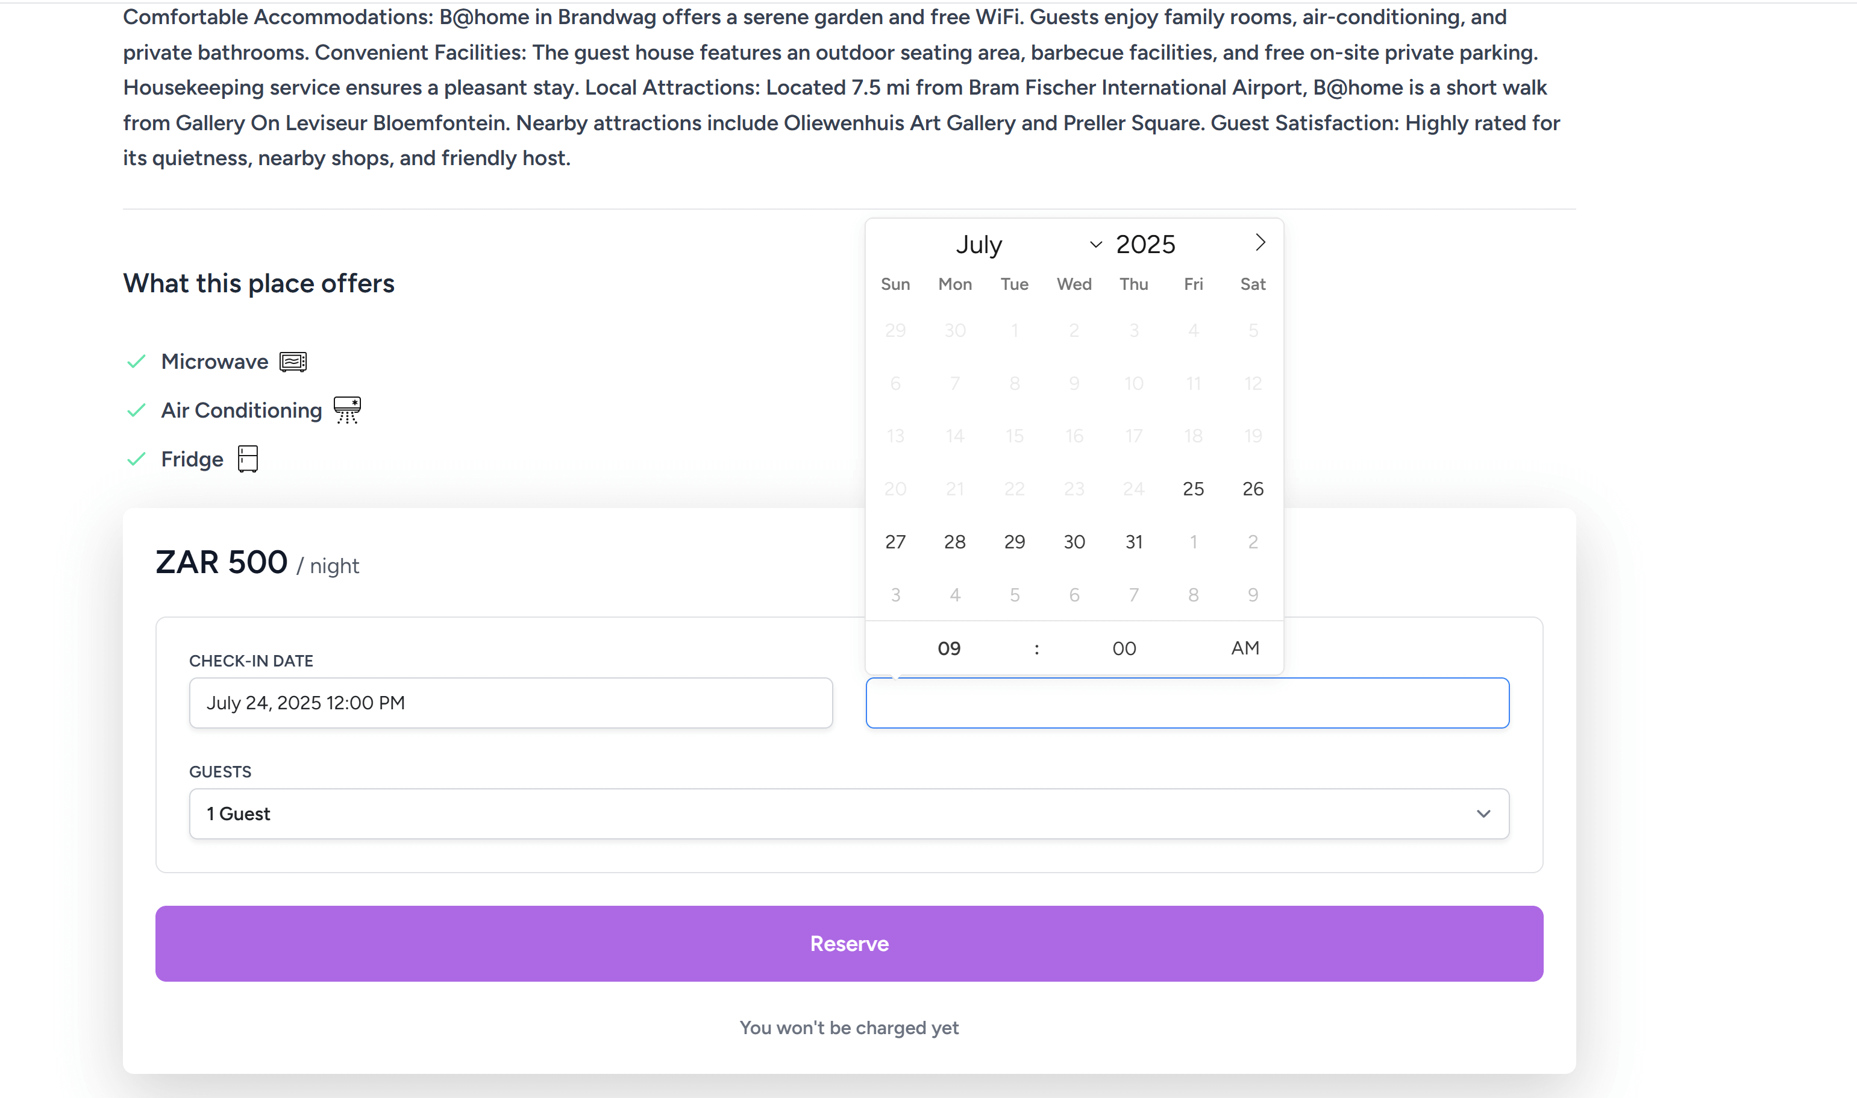
Task: Select July 26 in calendar
Action: click(x=1253, y=489)
